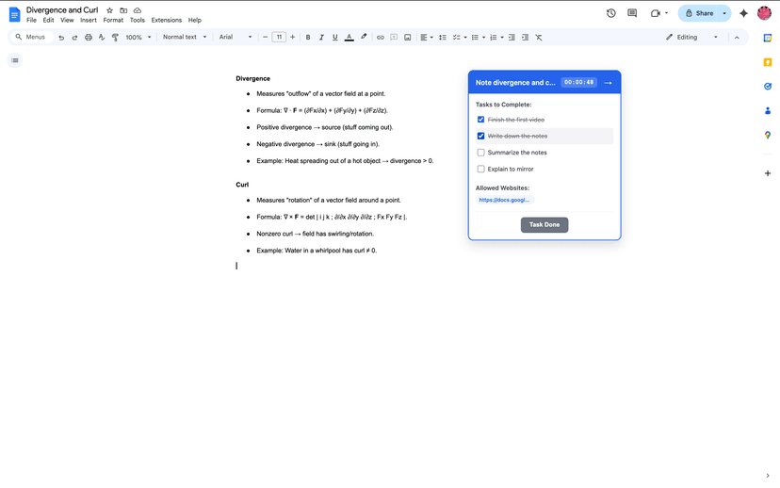Uncheck the Finish the first video task
The width and height of the screenshot is (780, 488).
[480, 120]
